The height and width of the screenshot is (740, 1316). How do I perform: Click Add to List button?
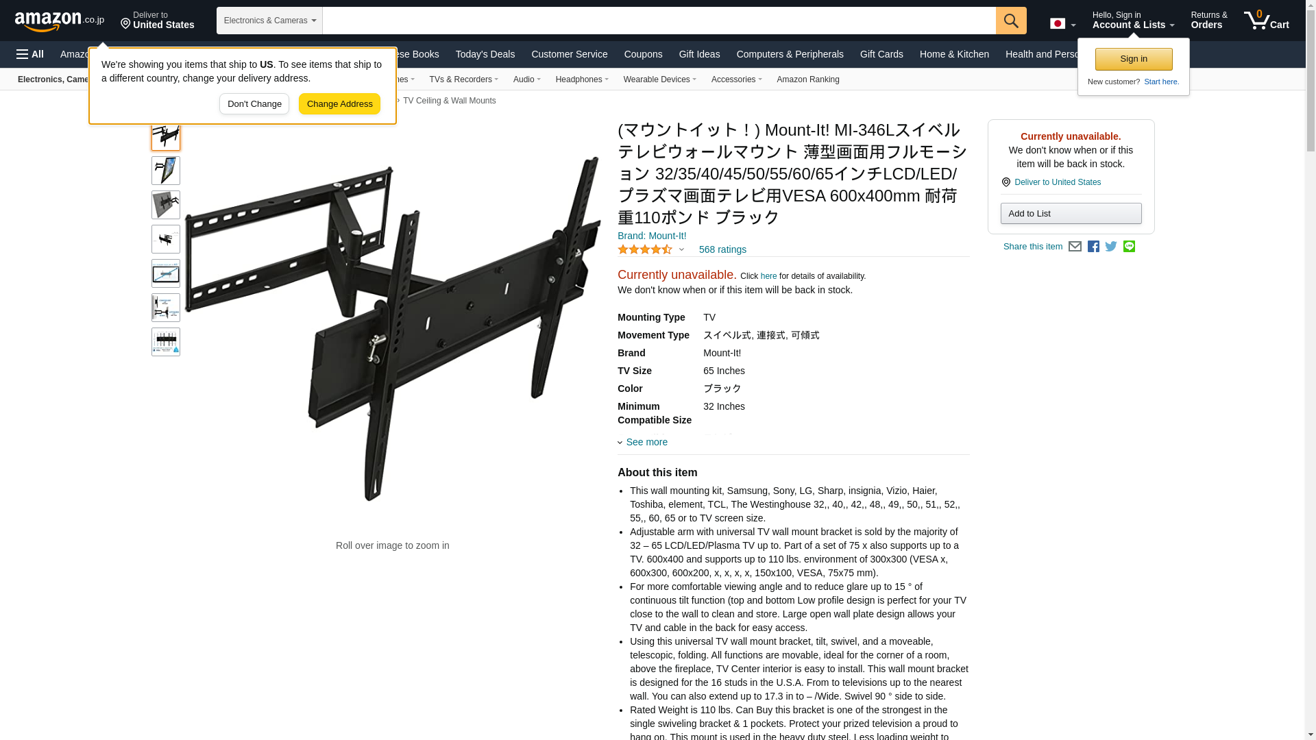(1071, 213)
